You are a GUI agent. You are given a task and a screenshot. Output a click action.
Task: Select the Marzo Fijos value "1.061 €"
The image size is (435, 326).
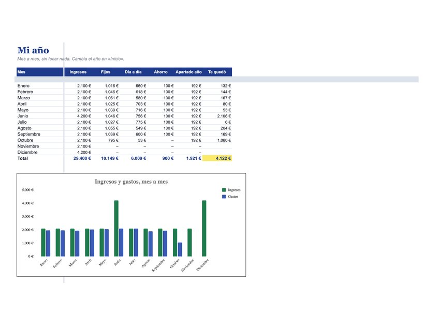tap(112, 98)
